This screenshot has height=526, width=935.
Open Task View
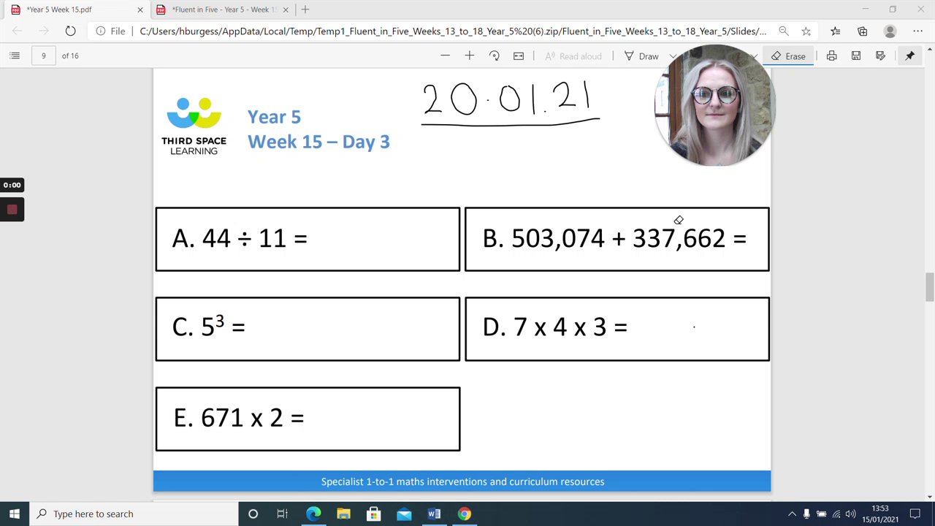[x=283, y=514]
